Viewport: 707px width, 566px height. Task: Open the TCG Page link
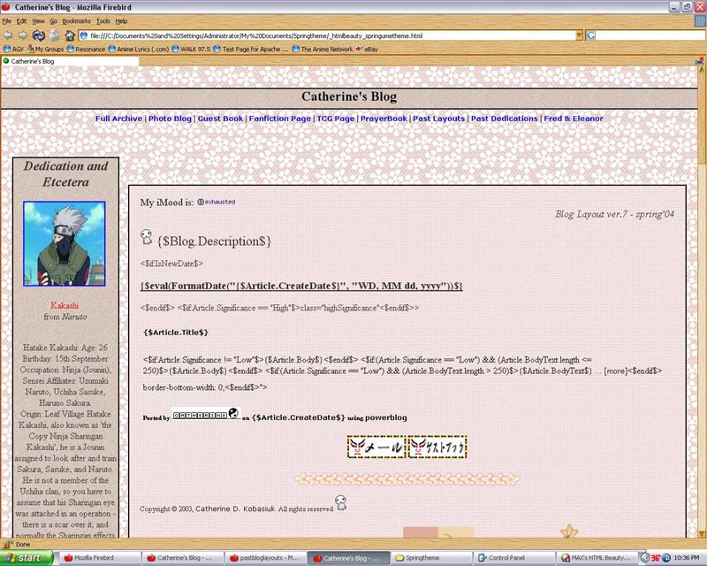click(x=336, y=119)
